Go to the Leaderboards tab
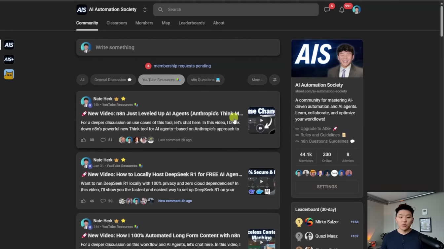Image resolution: width=444 pixels, height=249 pixels. [192, 23]
